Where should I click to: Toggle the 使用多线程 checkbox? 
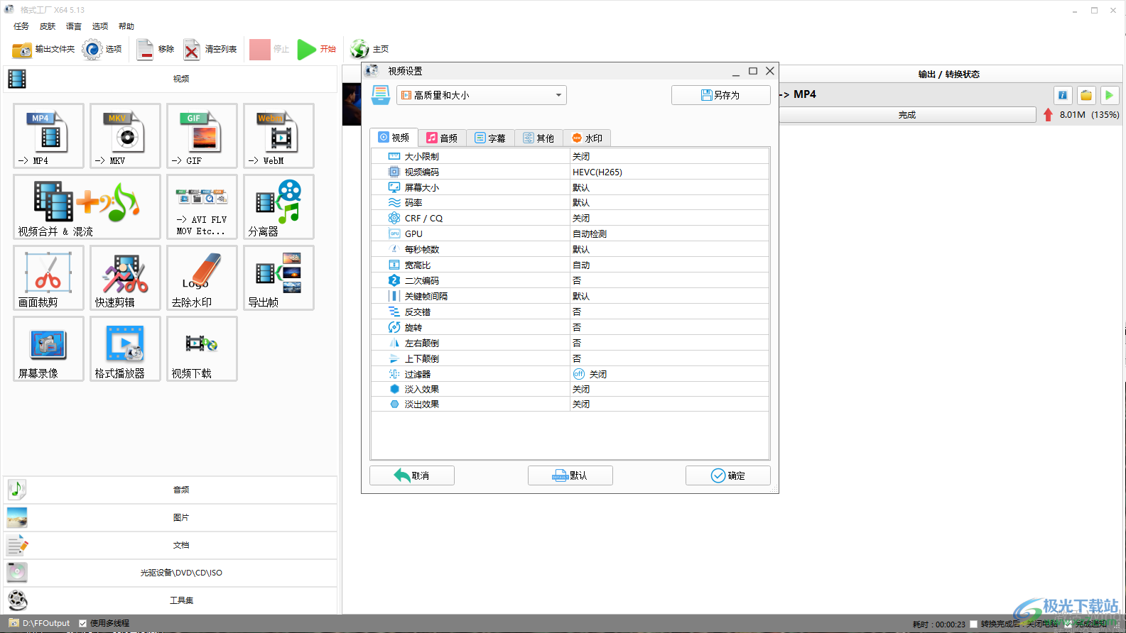point(83,623)
